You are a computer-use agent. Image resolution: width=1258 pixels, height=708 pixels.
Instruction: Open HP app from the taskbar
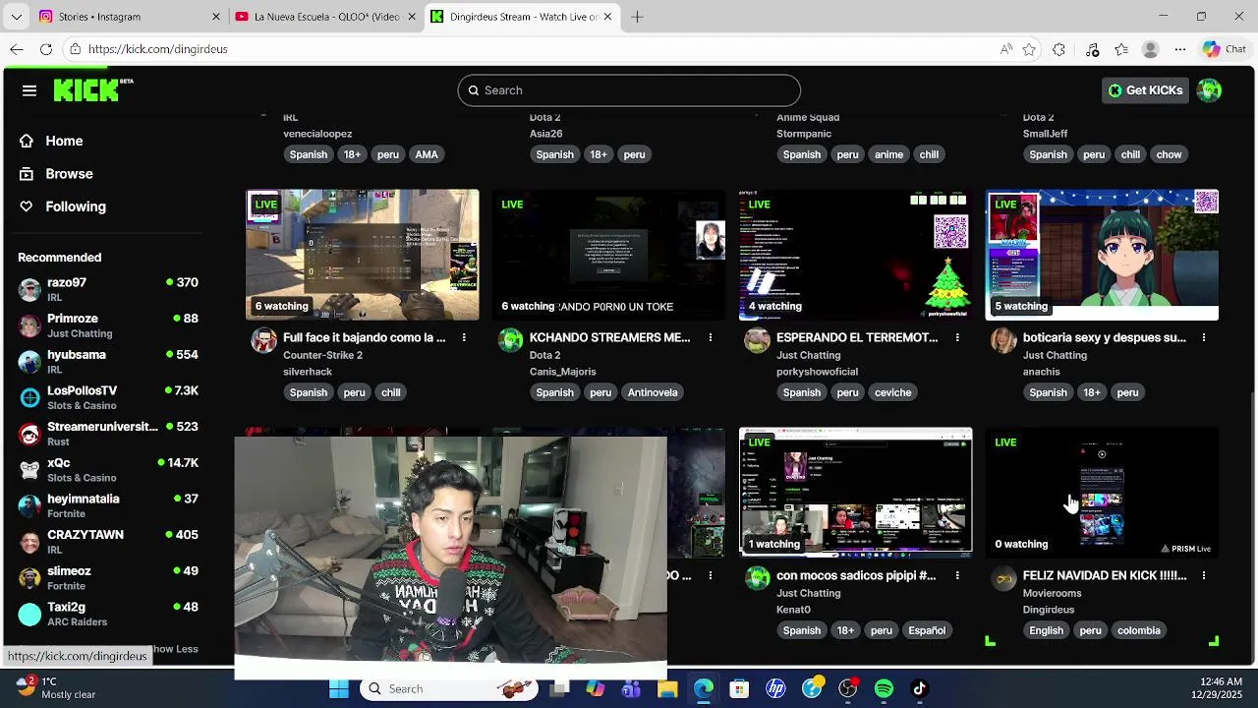click(775, 689)
